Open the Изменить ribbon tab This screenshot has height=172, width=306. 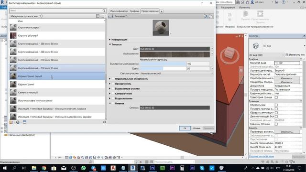click(244, 8)
